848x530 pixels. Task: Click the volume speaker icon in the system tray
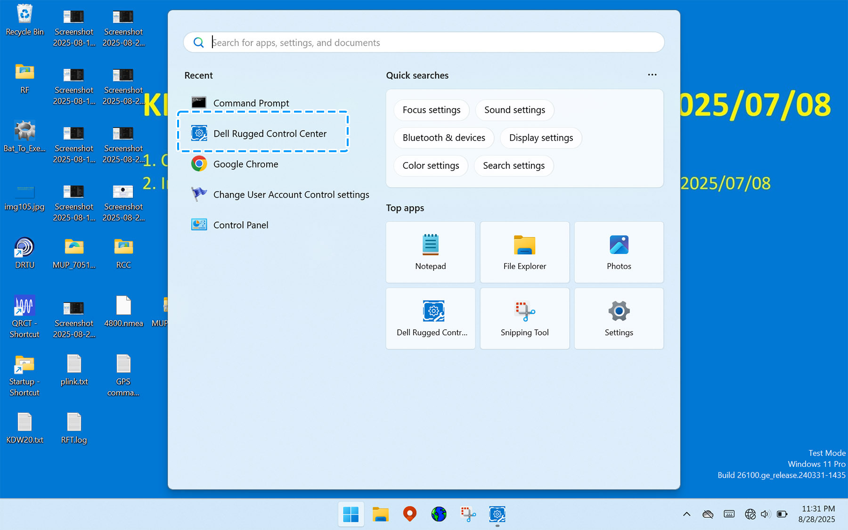[766, 514]
